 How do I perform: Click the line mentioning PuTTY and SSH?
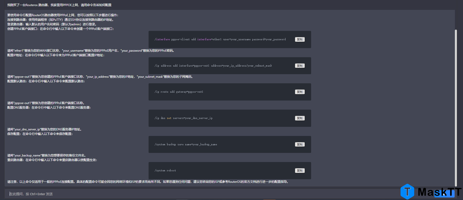tap(60, 20)
